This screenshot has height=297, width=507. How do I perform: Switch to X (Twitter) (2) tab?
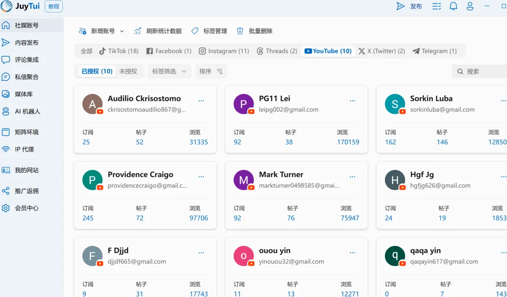pyautogui.click(x=382, y=51)
